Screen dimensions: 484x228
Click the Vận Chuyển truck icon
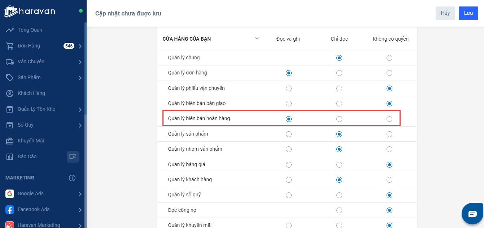(10, 62)
